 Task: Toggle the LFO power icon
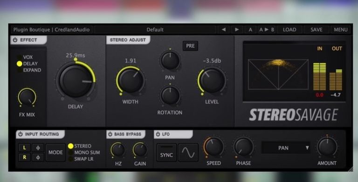coord(158,134)
